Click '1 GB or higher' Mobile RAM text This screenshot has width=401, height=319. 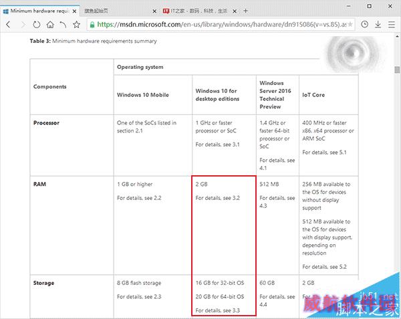(x=135, y=184)
